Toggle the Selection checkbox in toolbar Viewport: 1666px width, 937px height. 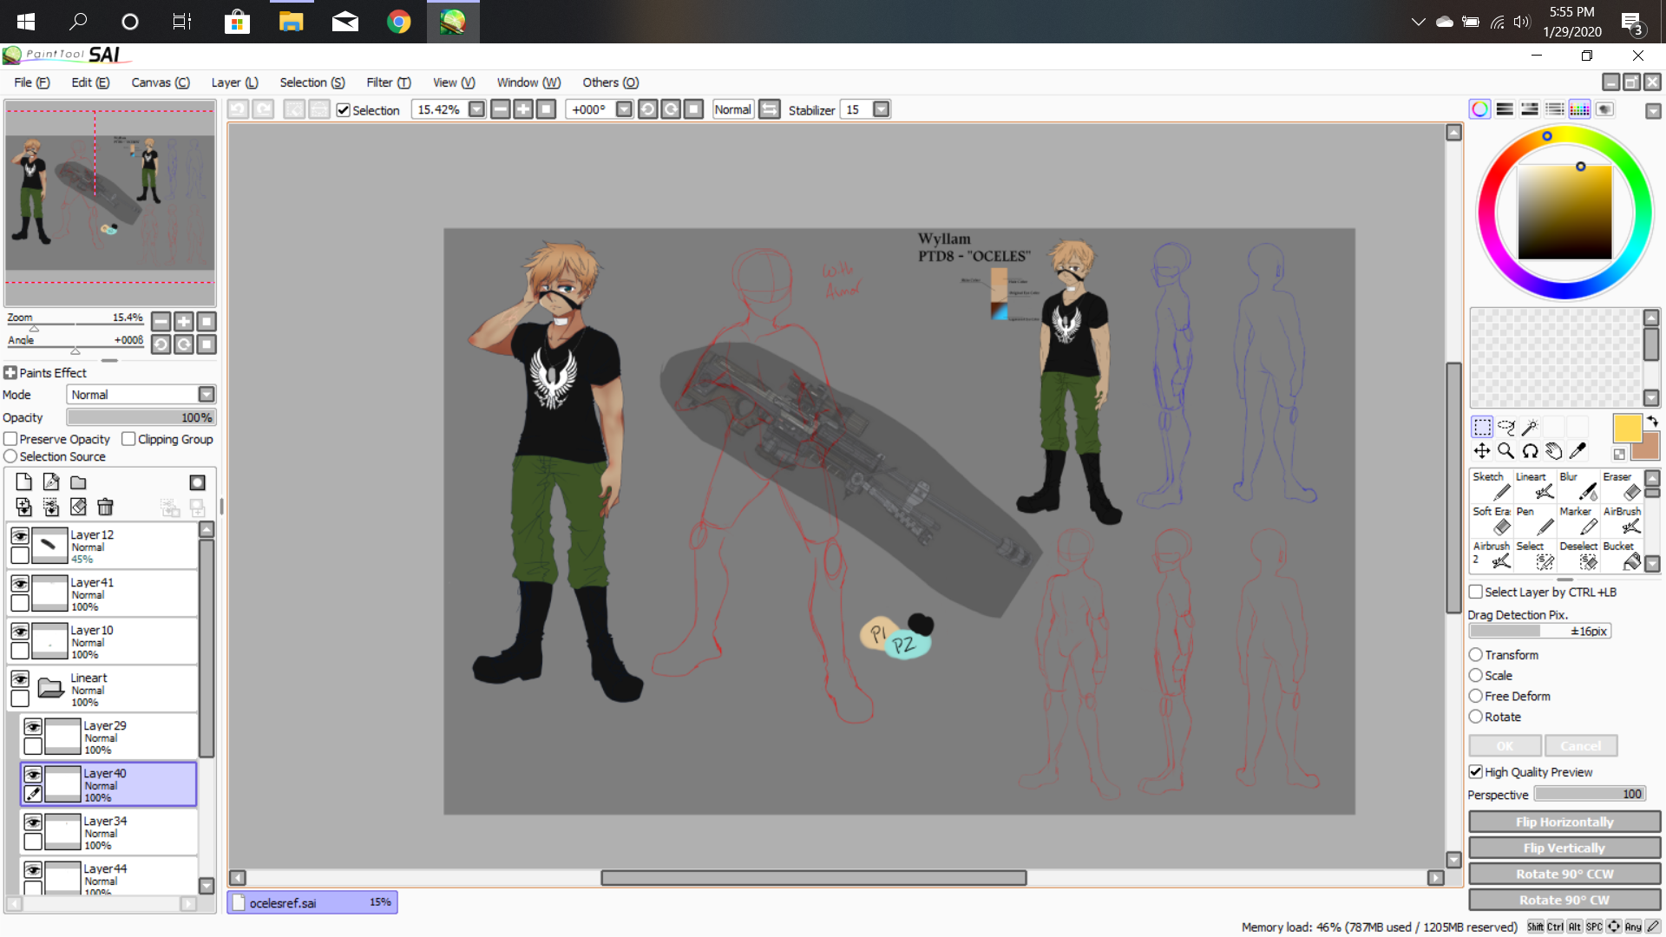pyautogui.click(x=344, y=110)
